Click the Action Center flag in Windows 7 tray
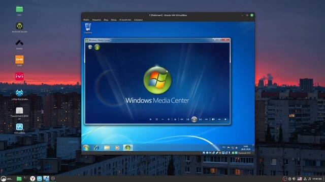325x182 pixels. pos(229,148)
